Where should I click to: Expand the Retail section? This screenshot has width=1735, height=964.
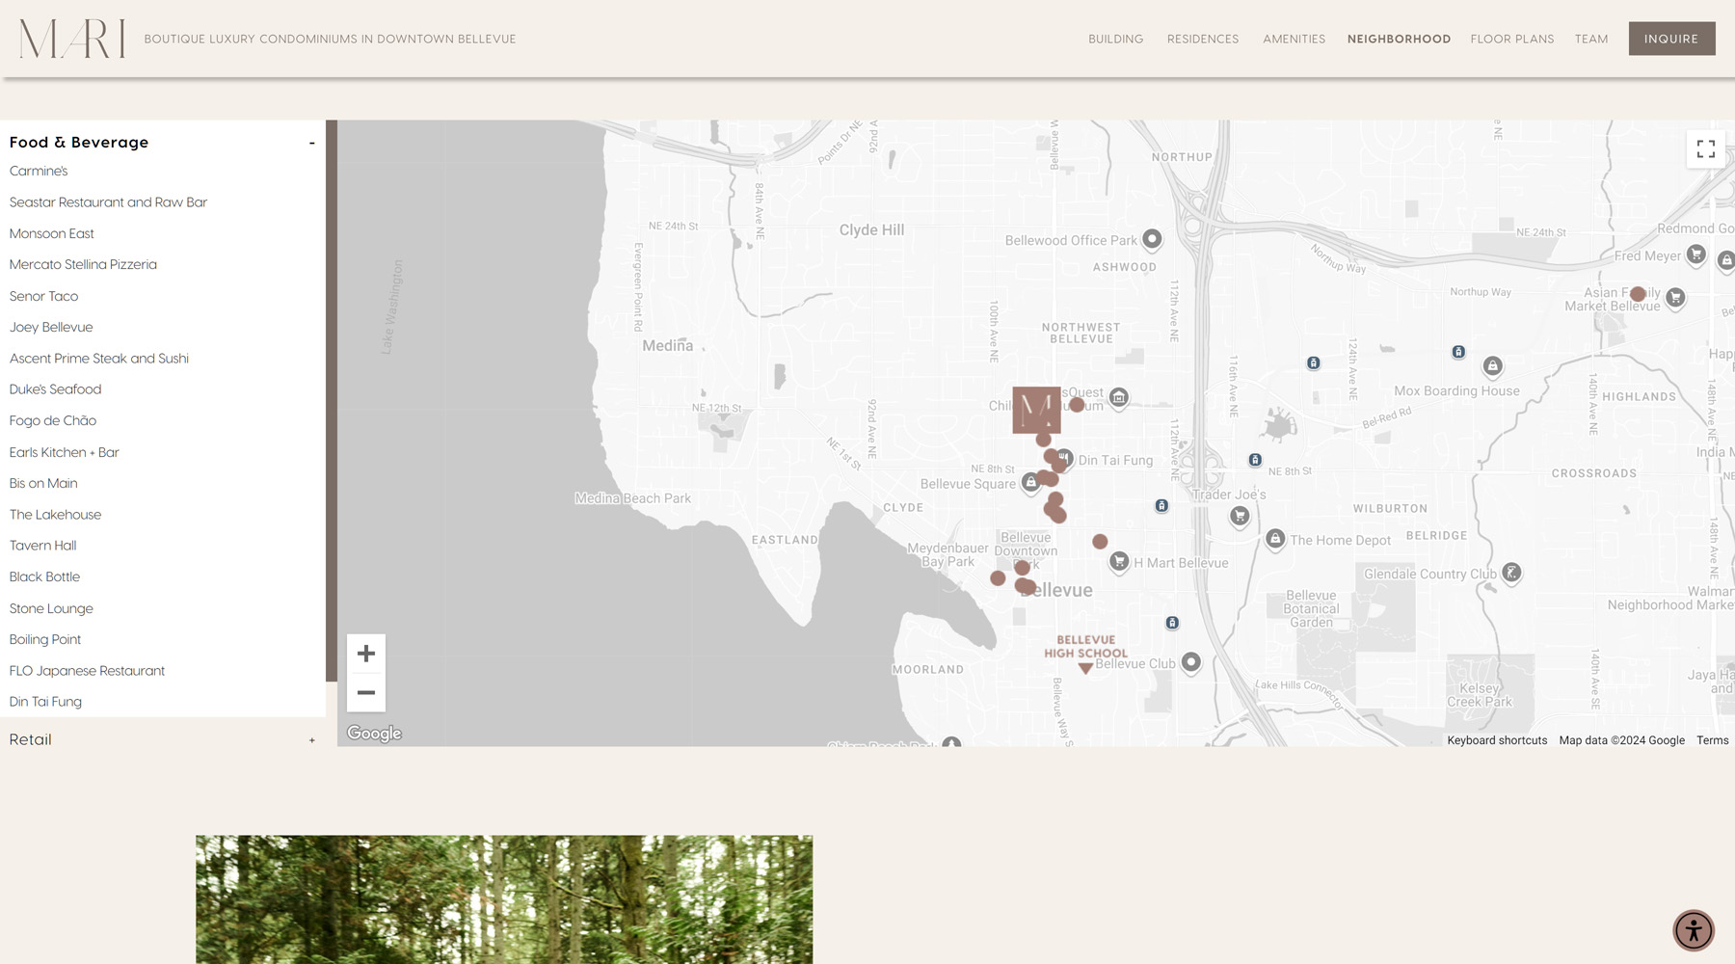click(311, 740)
